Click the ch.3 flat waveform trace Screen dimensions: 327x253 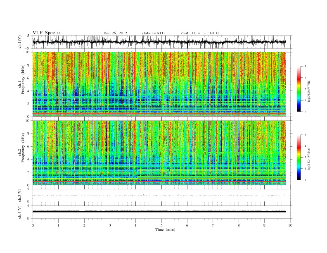pos(159,195)
